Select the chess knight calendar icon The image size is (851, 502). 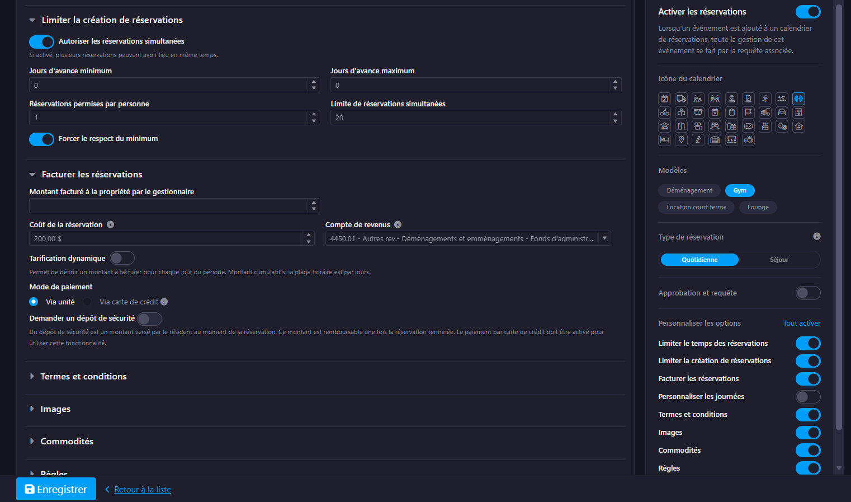748,98
